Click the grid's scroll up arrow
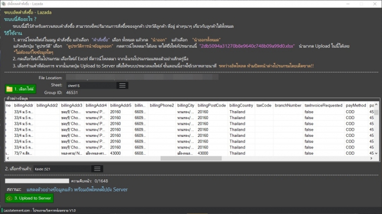The width and height of the screenshot is (382, 214). click(x=376, y=105)
